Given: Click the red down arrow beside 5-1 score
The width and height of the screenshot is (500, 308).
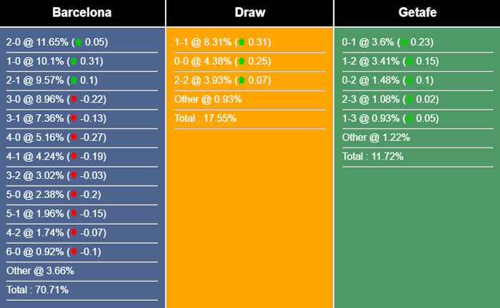Looking at the screenshot, I should pos(73,214).
